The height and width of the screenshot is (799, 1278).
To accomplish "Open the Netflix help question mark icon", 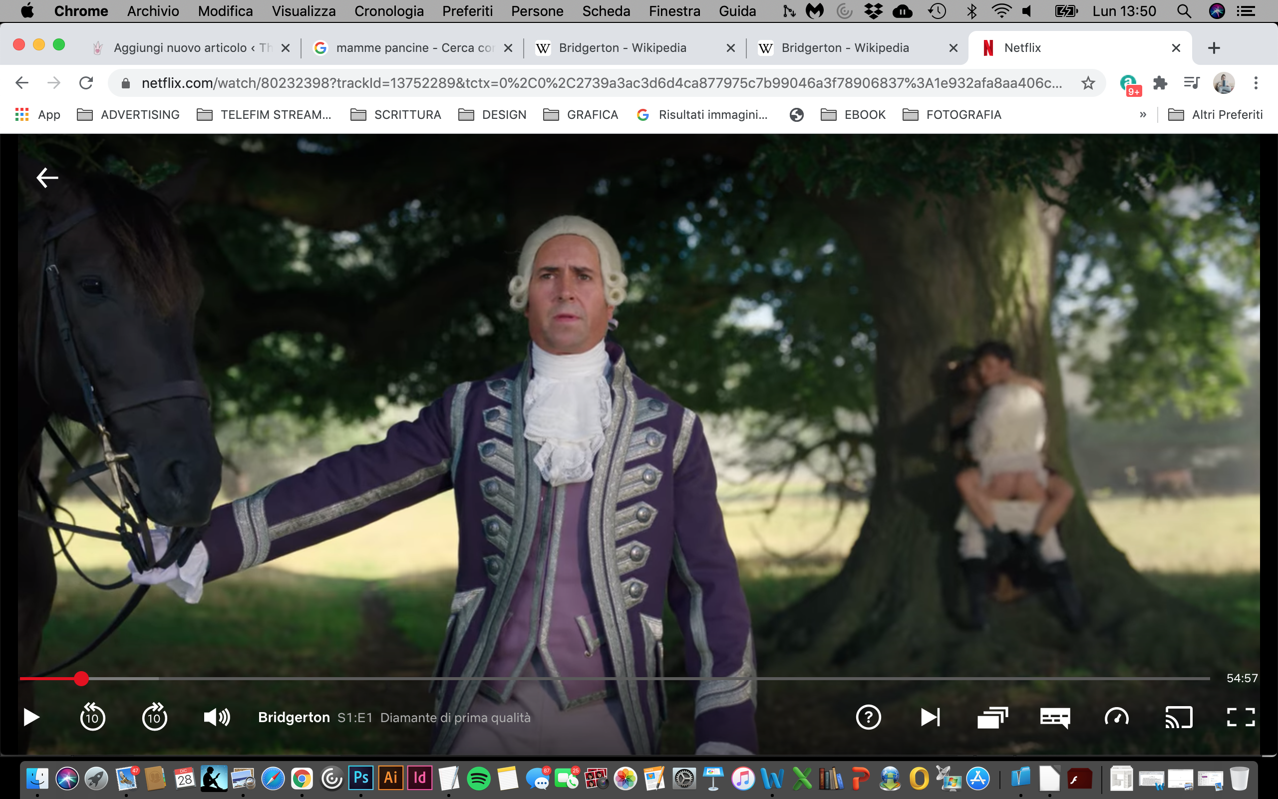I will (x=868, y=717).
